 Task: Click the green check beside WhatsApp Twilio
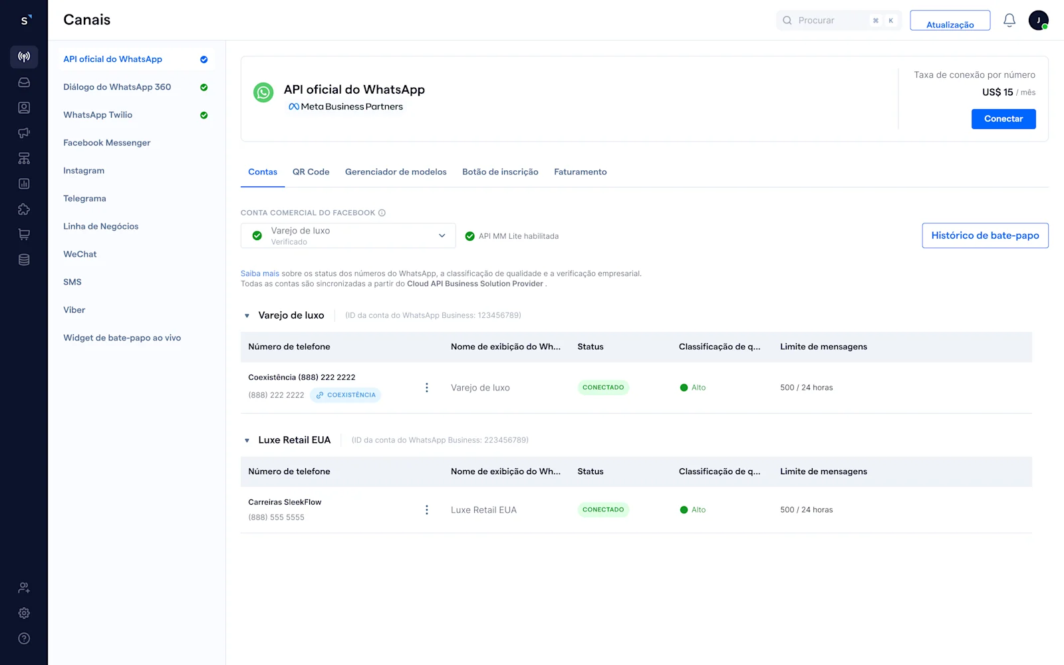(x=204, y=115)
